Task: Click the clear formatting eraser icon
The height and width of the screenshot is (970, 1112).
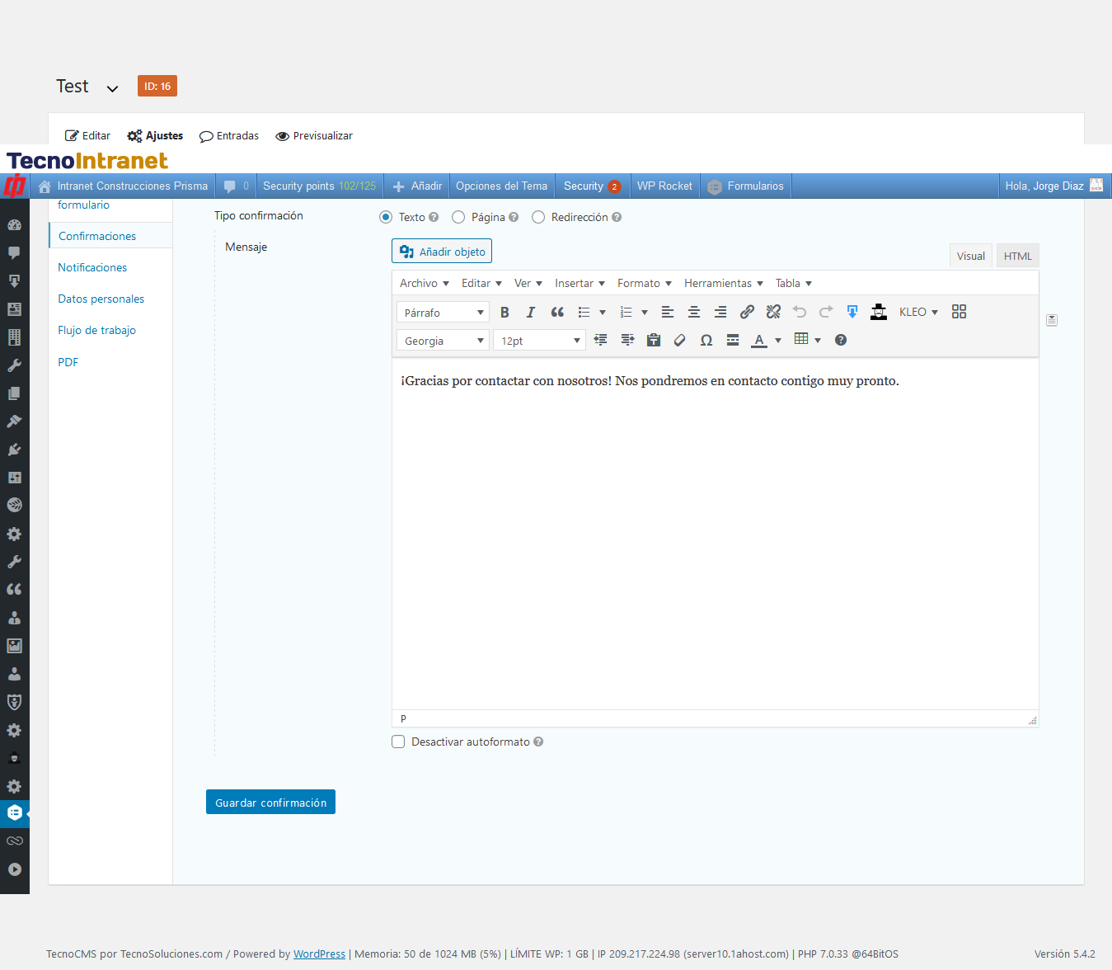Action: click(x=680, y=341)
